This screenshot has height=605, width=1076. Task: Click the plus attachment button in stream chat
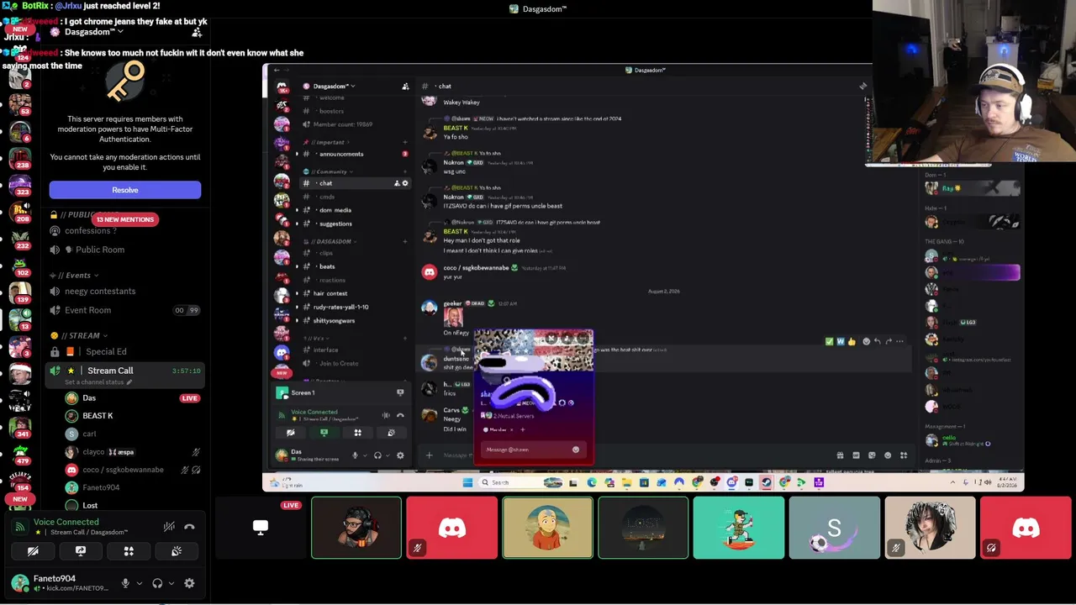[429, 455]
